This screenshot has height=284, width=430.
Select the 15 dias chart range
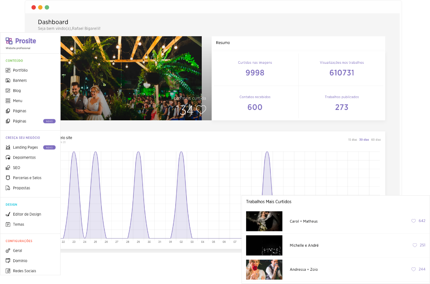(x=353, y=140)
